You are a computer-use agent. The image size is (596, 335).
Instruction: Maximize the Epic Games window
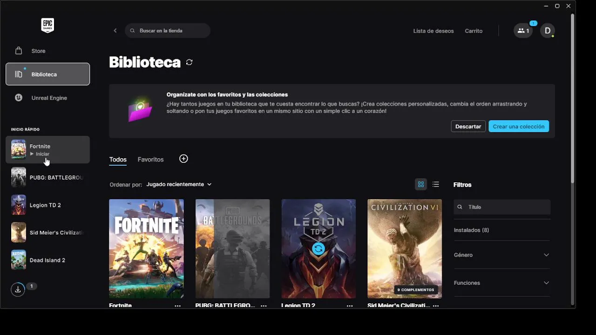point(557,6)
